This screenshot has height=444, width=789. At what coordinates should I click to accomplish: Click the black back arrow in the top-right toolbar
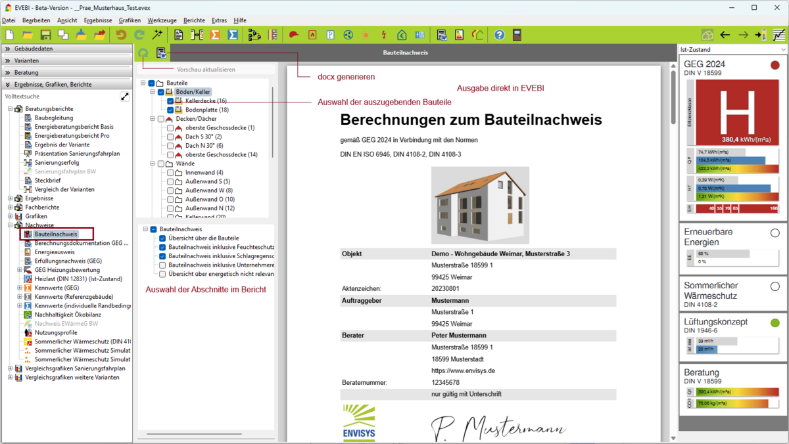[x=725, y=35]
